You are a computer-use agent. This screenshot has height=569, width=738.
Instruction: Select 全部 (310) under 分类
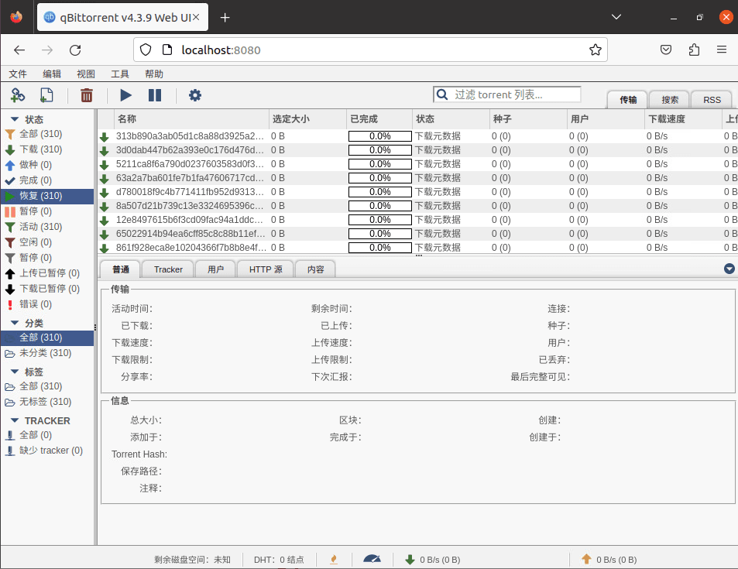pyautogui.click(x=47, y=338)
